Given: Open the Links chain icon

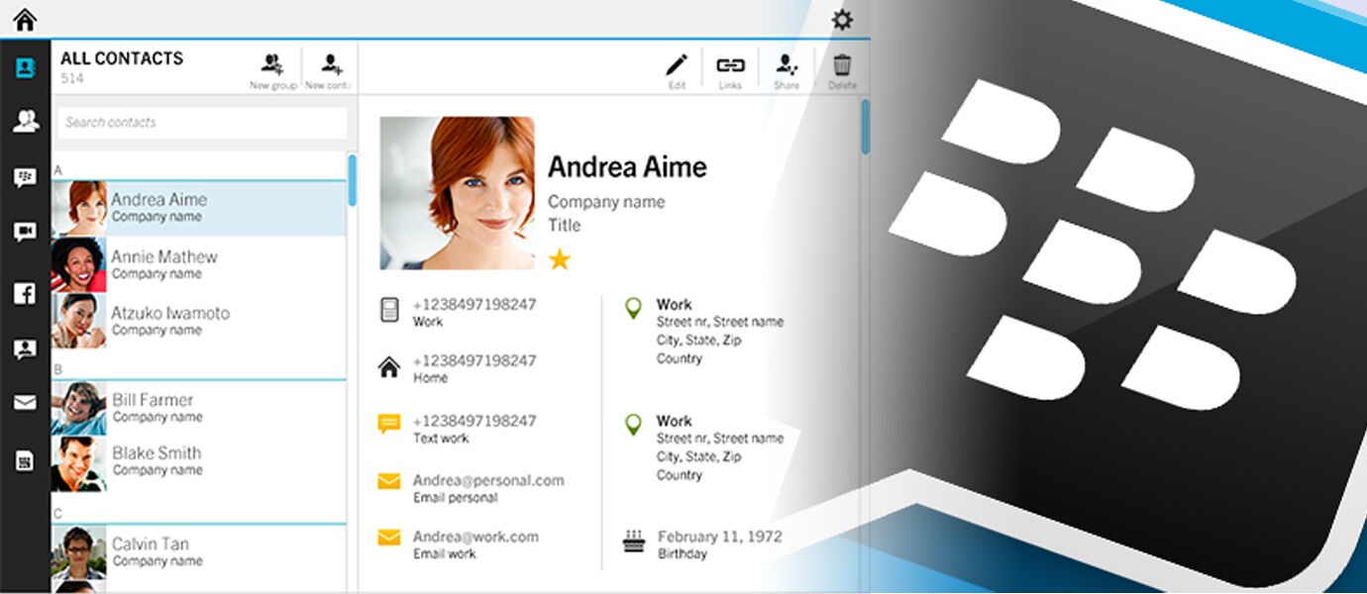Looking at the screenshot, I should pos(730,71).
